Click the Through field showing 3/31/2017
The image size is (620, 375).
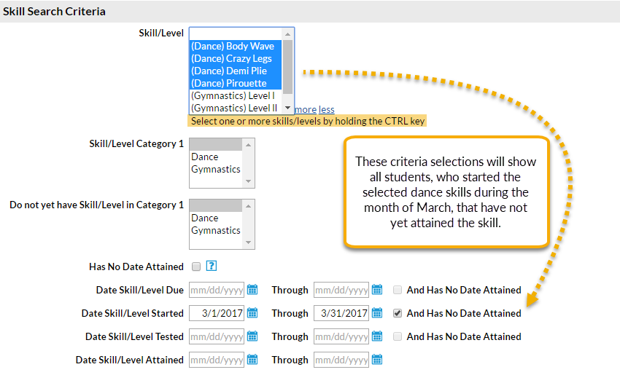coord(341,313)
